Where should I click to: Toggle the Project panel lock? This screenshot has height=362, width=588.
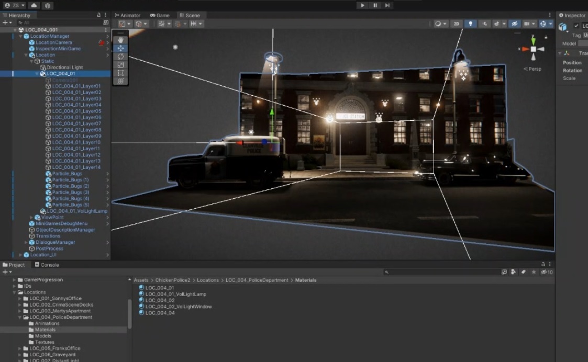(543, 264)
